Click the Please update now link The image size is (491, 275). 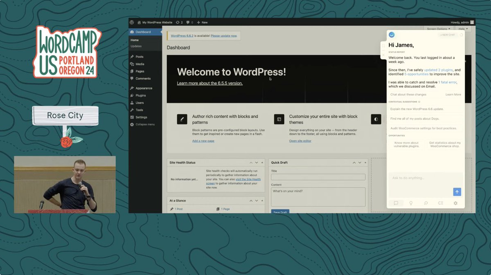(224, 36)
